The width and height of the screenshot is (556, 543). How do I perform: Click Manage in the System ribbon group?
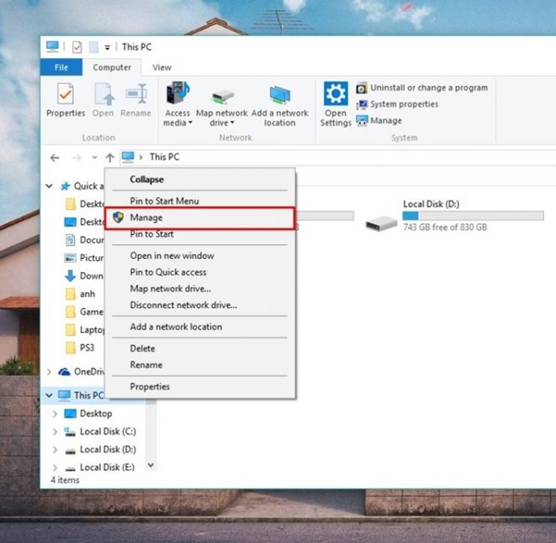pos(379,121)
